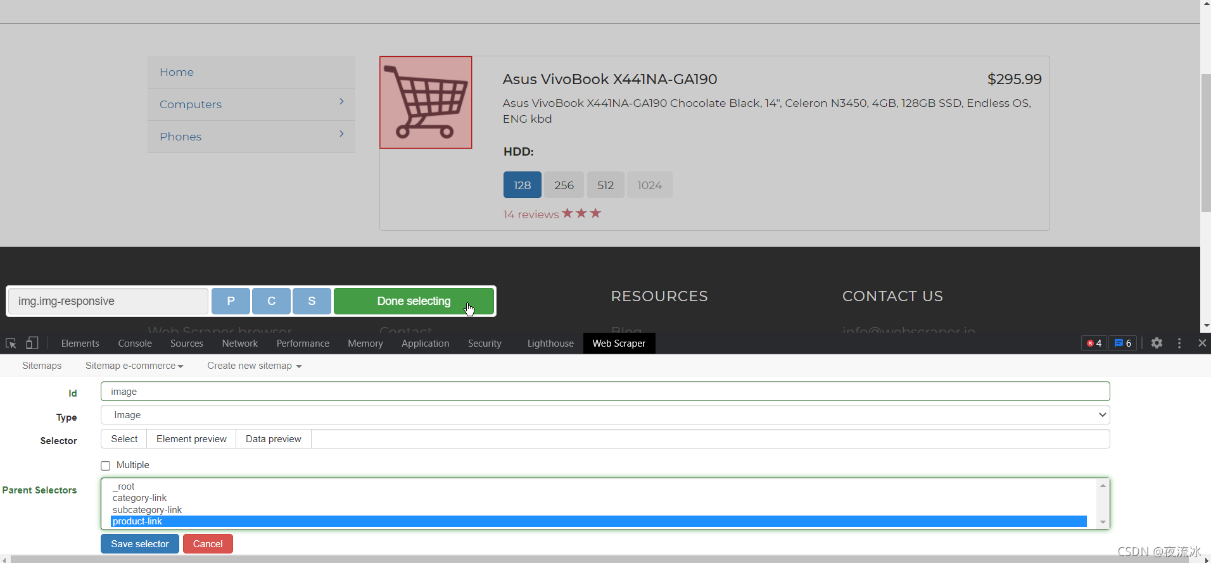Click the blue messages count badge
Image resolution: width=1211 pixels, height=563 pixels.
pos(1123,343)
